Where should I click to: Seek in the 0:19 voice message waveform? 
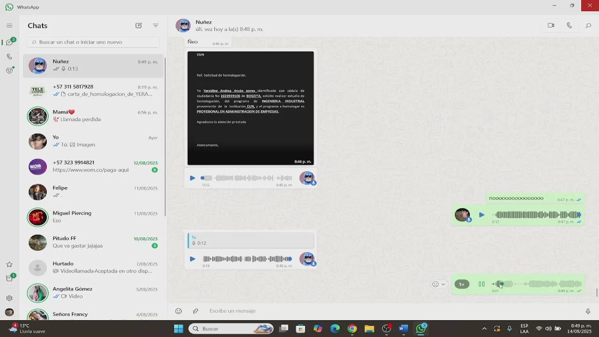coord(247,259)
